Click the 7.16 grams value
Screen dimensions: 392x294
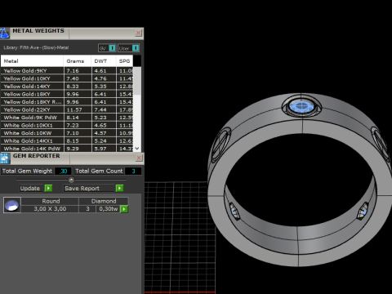(73, 71)
